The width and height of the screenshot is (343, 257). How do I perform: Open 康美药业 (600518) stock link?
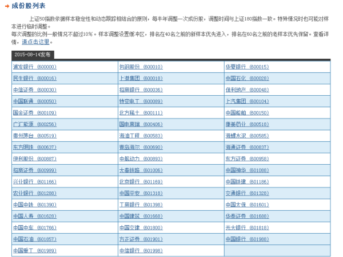[247, 124]
